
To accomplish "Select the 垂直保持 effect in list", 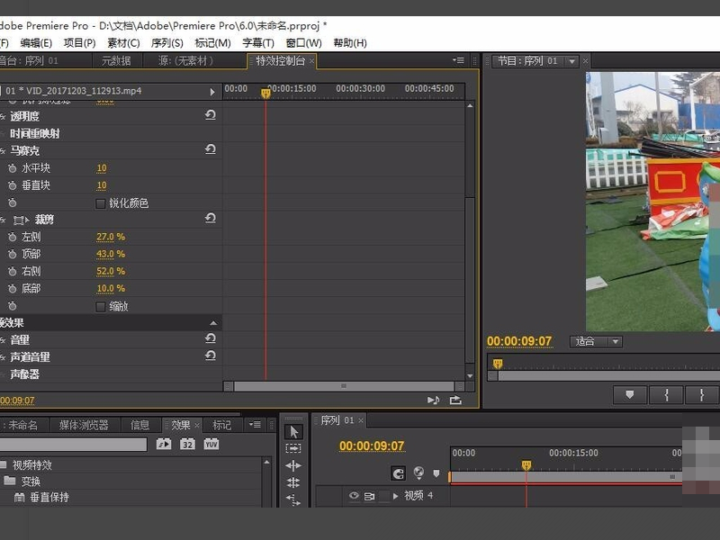I will (49, 498).
